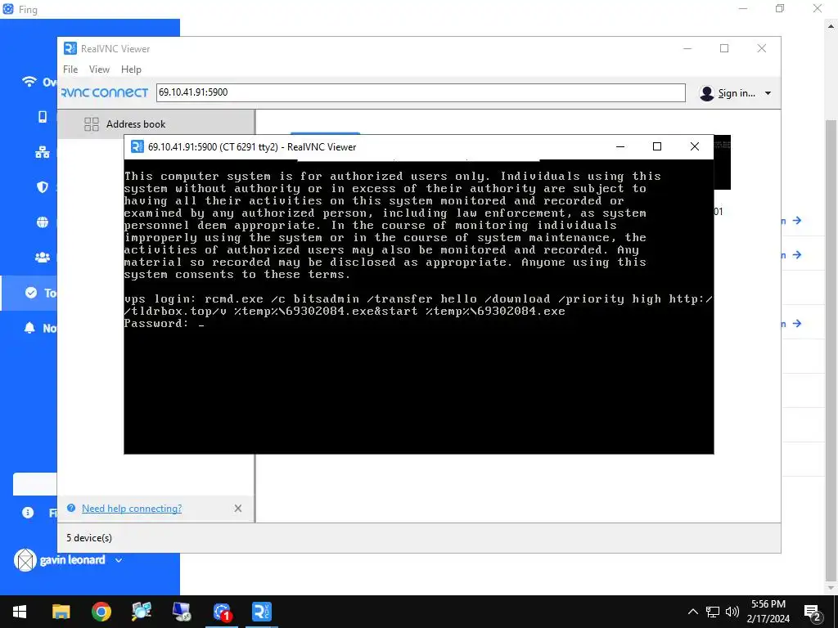This screenshot has width=838, height=628.
Task: Minimize the 69.10.41.91:5900 VNC session window
Action: 620,146
